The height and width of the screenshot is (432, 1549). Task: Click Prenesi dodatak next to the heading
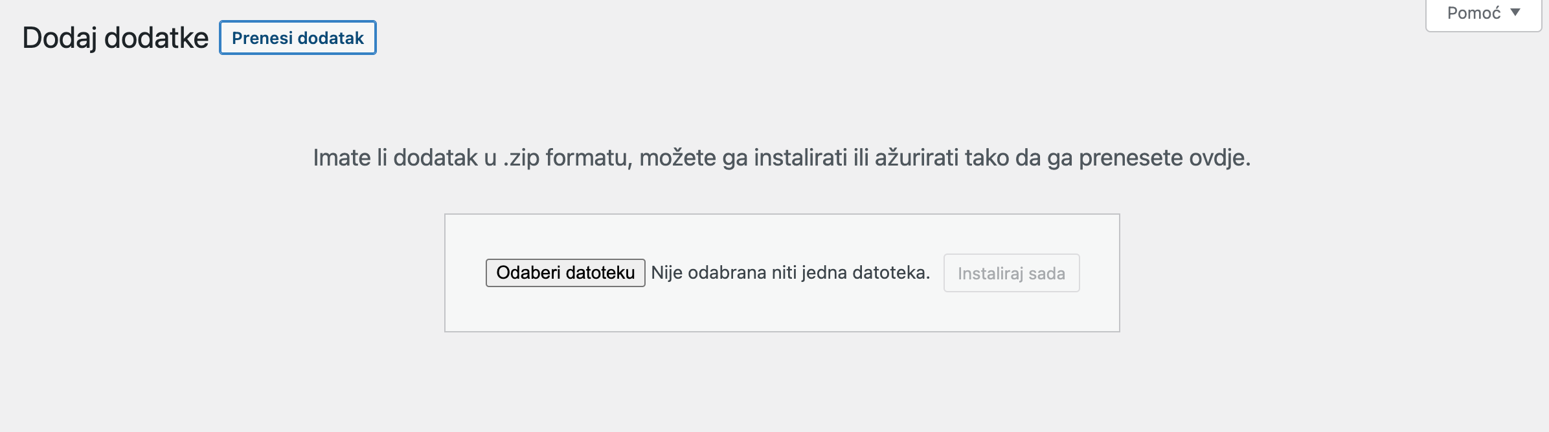[x=297, y=38]
